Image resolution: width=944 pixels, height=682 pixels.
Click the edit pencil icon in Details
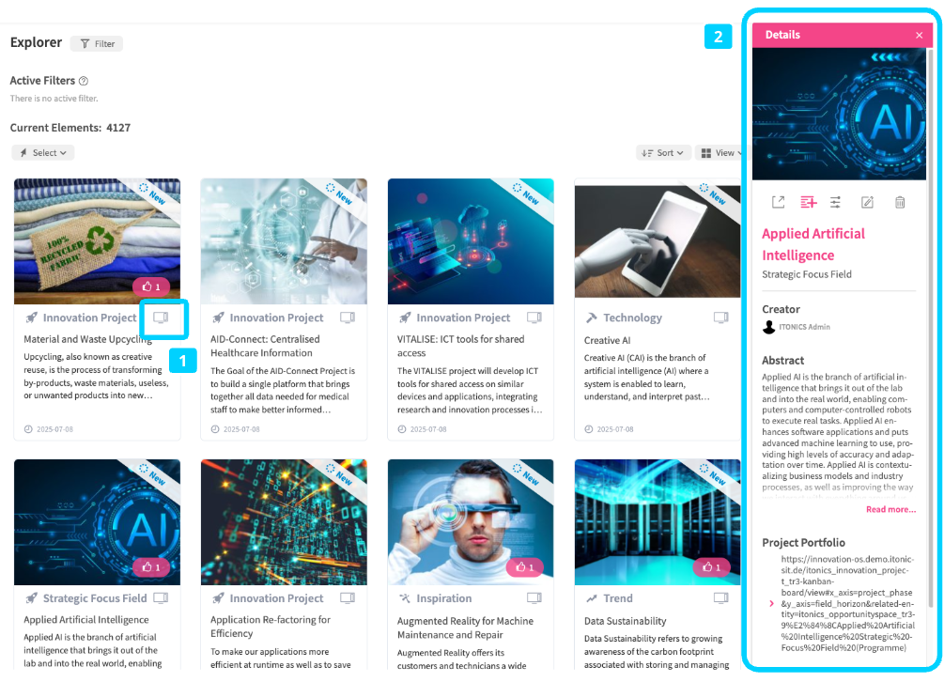click(x=868, y=202)
